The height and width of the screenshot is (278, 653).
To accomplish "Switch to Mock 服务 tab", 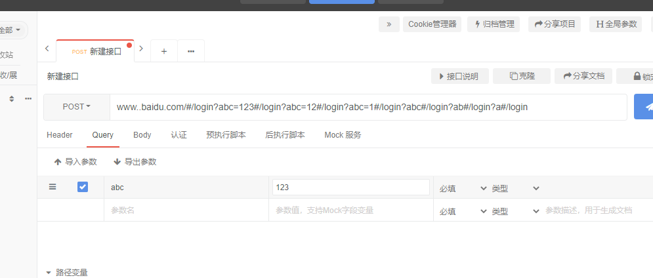I will [343, 135].
